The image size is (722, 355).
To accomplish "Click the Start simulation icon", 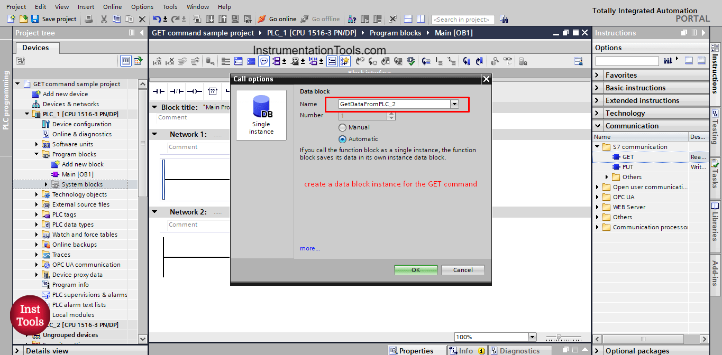I will 235,19.
